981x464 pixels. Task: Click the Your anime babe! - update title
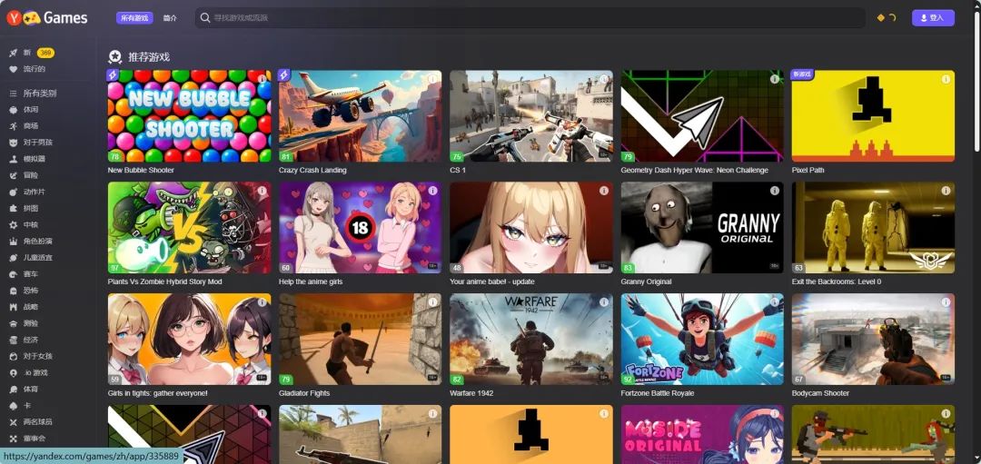coord(491,281)
